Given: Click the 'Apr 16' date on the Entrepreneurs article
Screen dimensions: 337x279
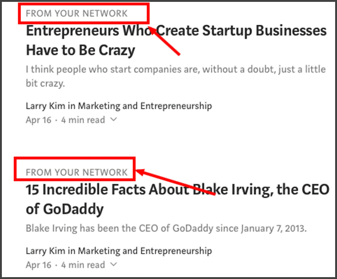Looking at the screenshot, I should 39,120.
